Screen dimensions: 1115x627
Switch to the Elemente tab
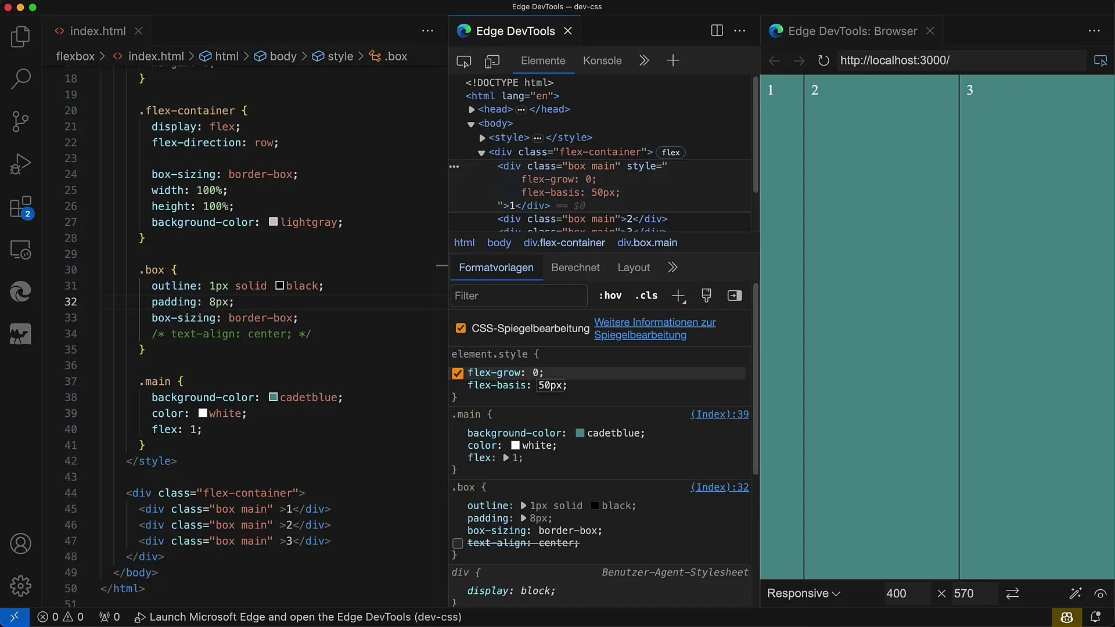(x=543, y=60)
